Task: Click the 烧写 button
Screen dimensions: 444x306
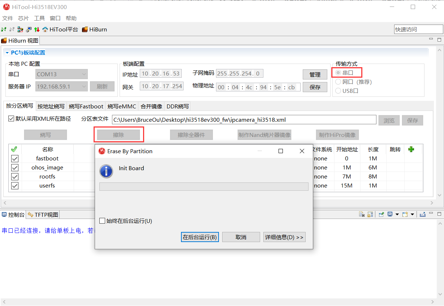Action: [x=46, y=135]
